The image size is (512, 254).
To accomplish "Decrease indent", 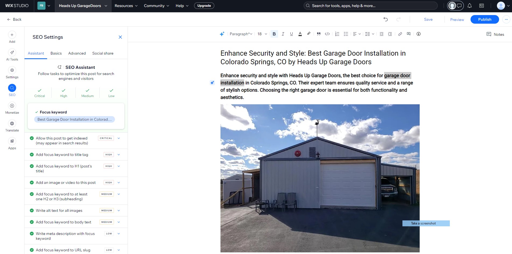I will click(x=381, y=34).
